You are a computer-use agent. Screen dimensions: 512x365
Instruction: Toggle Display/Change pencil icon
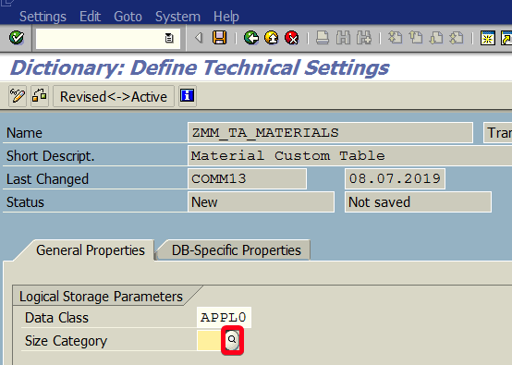point(18,96)
